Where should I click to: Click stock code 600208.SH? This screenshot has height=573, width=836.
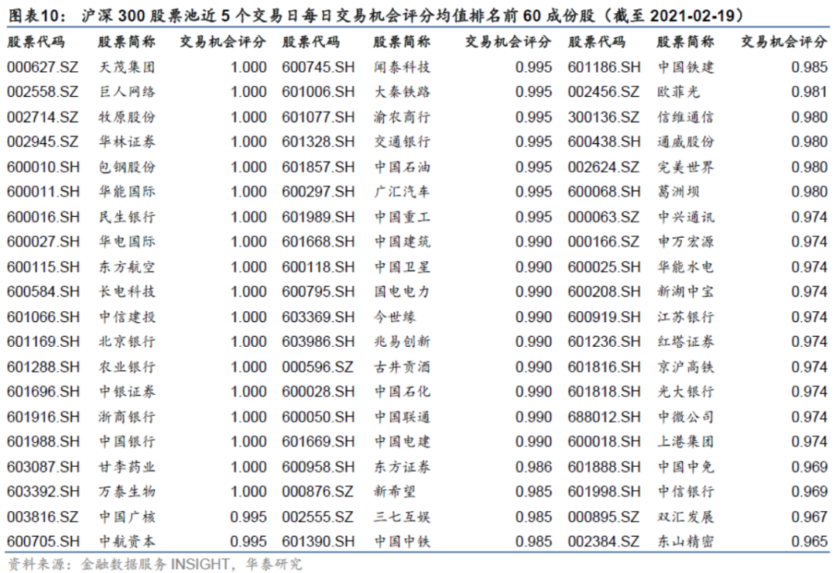point(604,292)
